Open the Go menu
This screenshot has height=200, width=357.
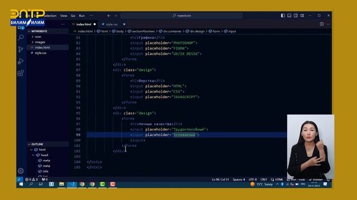pyautogui.click(x=73, y=16)
